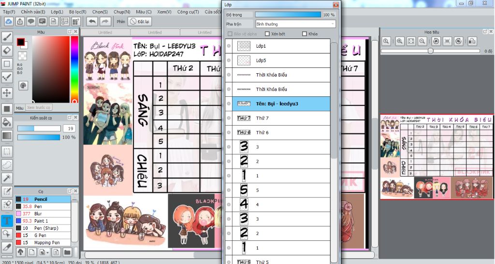
Task: Open the Chỉnh sửa(E) menu
Action: pos(33,12)
